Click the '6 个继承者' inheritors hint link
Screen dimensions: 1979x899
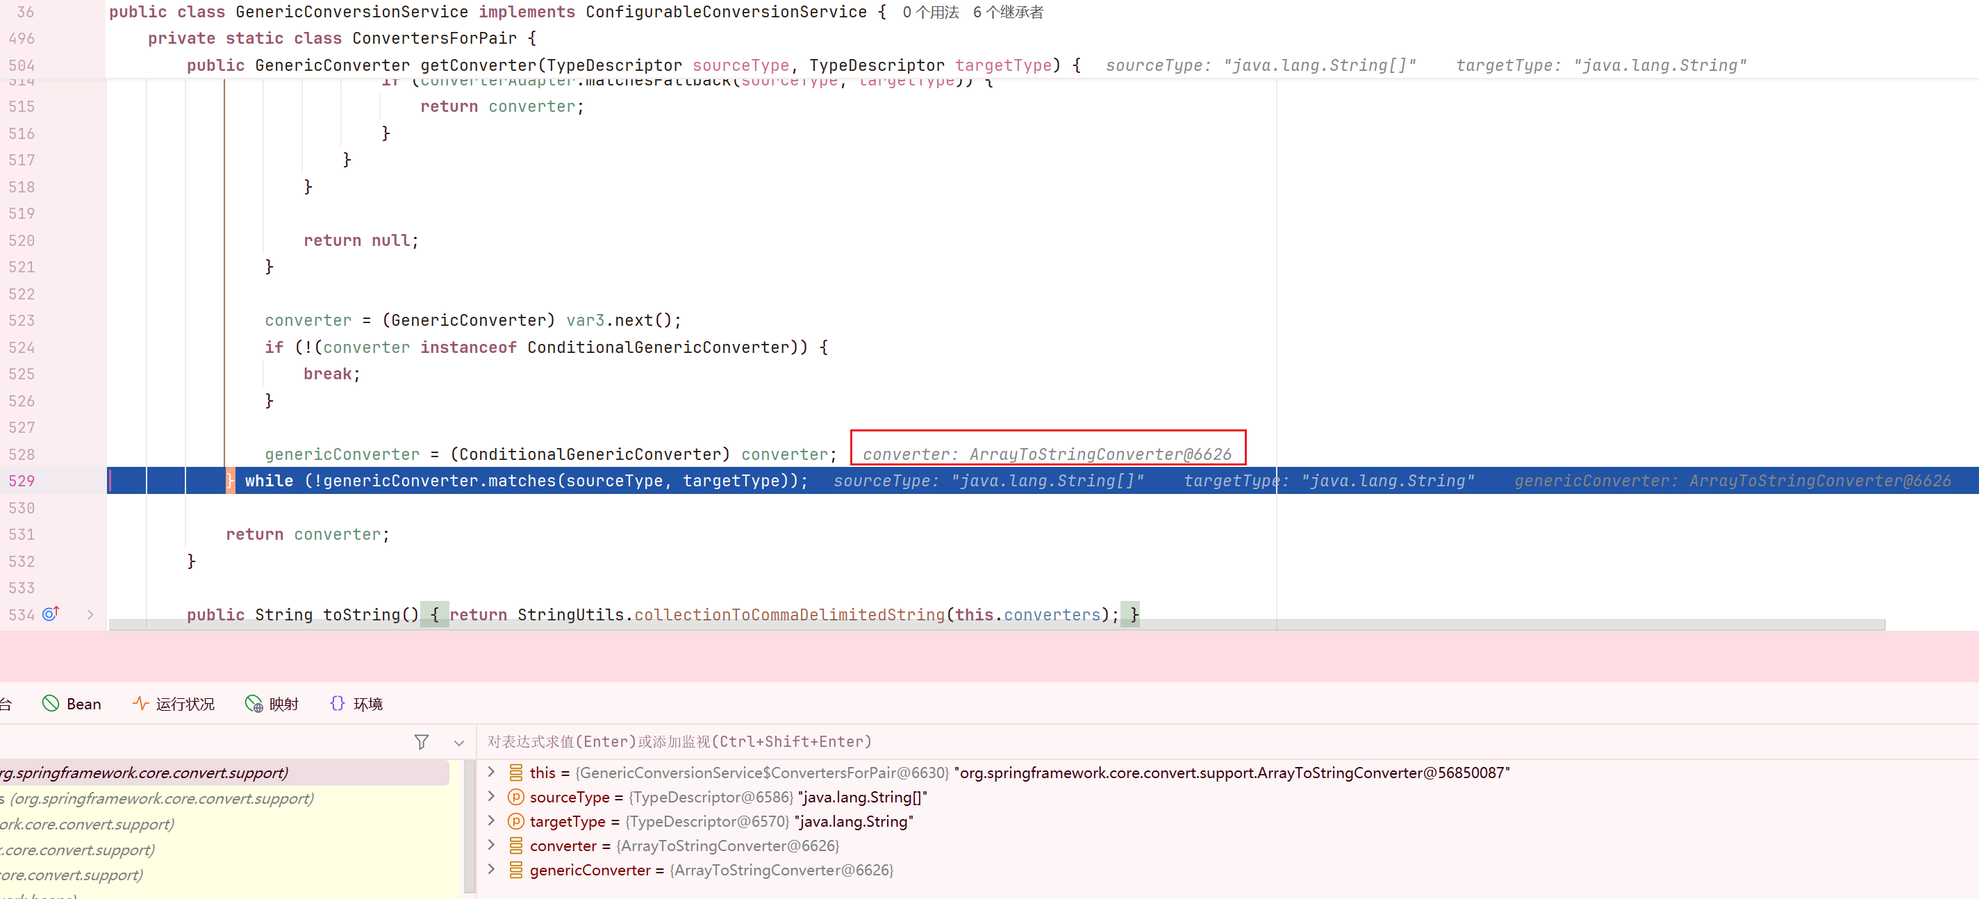(x=1008, y=13)
